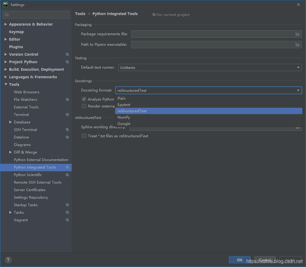Click project-level icon next to Tasks
Screen dimensions: 306x267
tap(67, 213)
